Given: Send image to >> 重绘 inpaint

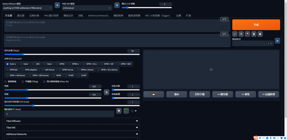Looking at the screenshot, I should pyautogui.click(x=246, y=94).
